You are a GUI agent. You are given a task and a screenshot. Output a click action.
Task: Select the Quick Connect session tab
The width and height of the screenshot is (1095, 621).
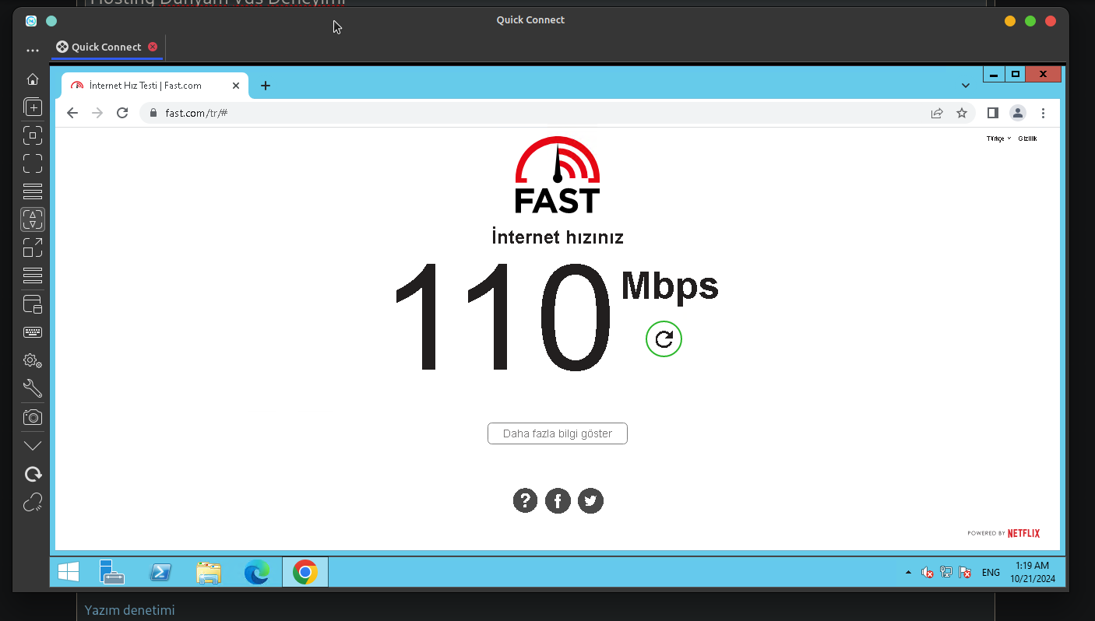coord(107,47)
